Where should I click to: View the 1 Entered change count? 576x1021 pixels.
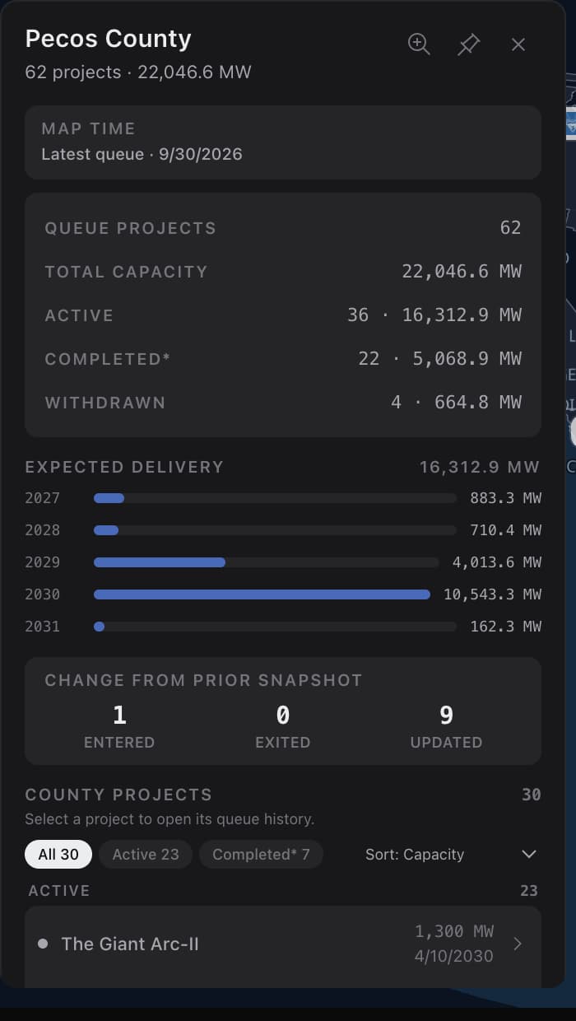(x=119, y=726)
